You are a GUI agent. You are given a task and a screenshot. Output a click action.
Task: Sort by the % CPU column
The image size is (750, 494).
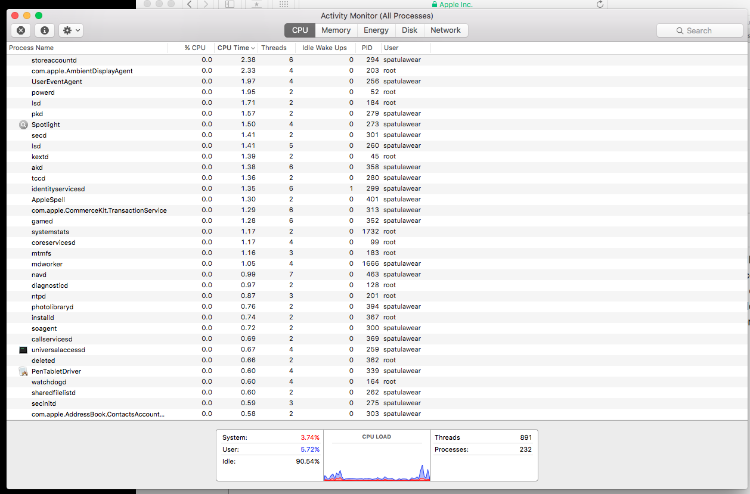click(x=191, y=48)
